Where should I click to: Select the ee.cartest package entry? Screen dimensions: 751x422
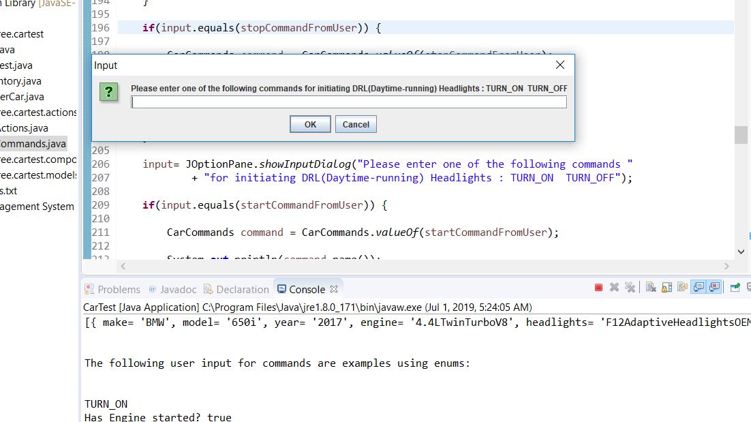[x=22, y=34]
